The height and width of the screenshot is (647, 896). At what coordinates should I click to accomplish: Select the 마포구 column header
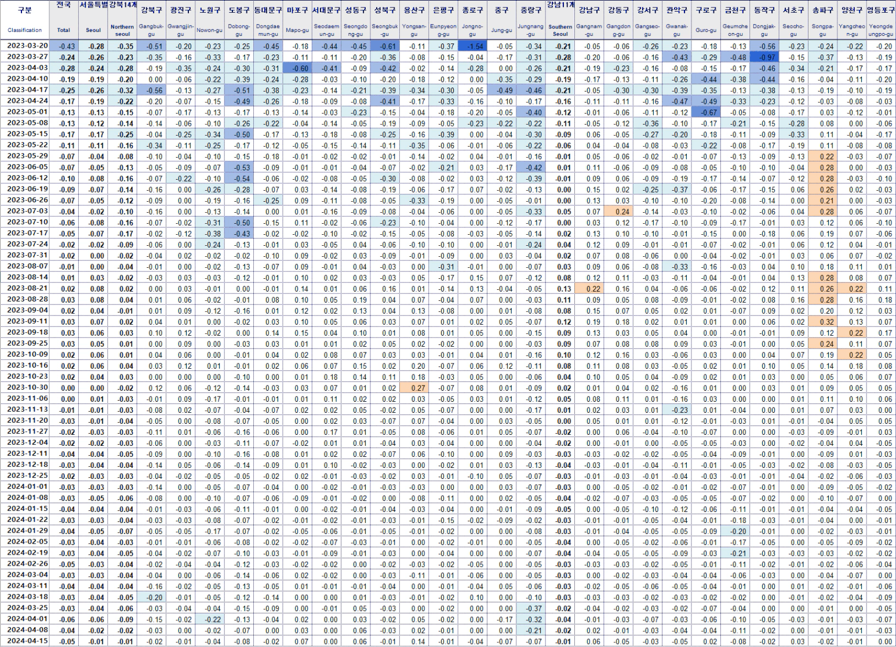(297, 10)
